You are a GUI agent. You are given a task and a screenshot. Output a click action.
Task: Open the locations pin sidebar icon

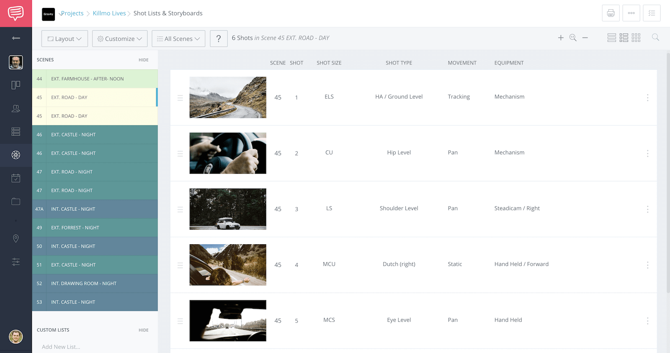[x=16, y=238]
